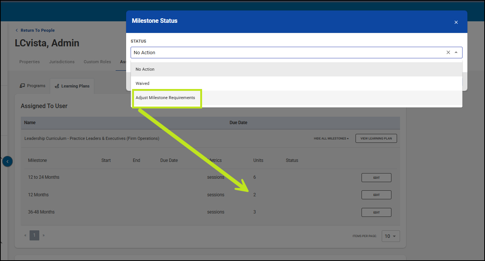Switch to the Jurisdictions tab
485x261 pixels.
coord(62,62)
